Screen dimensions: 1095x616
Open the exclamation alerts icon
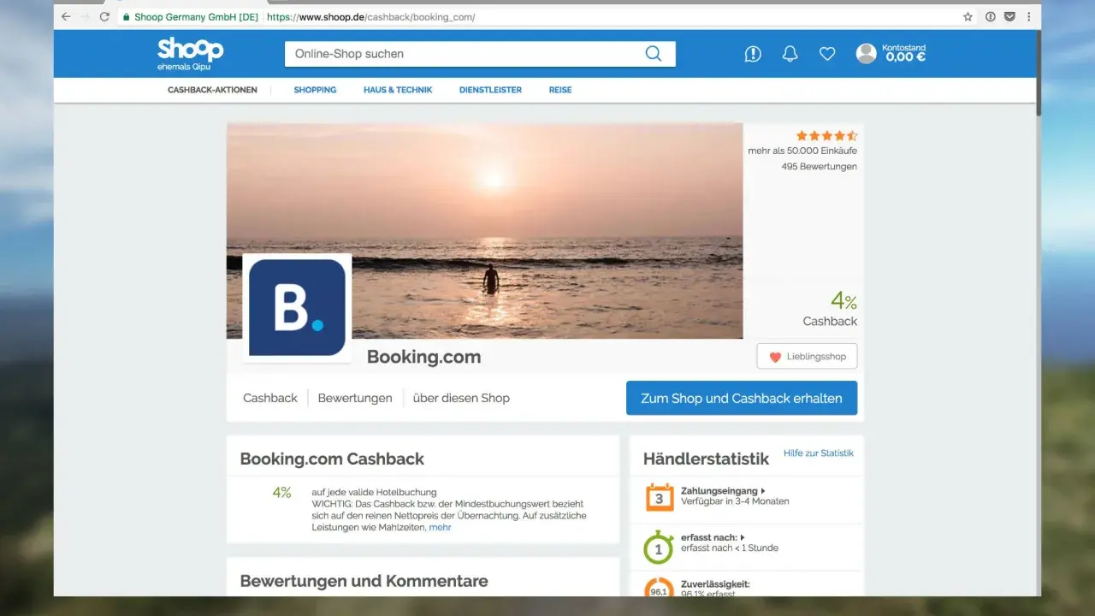(753, 54)
